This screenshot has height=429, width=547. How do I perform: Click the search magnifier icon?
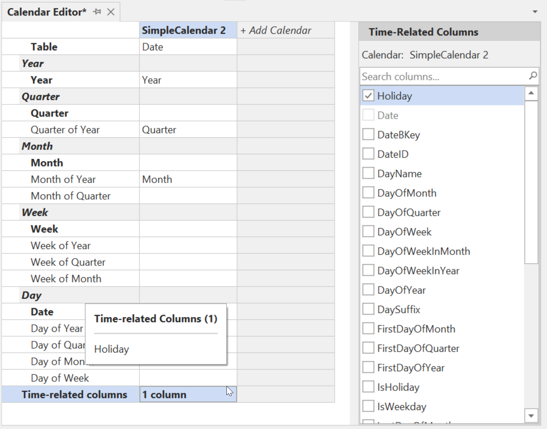coord(533,76)
